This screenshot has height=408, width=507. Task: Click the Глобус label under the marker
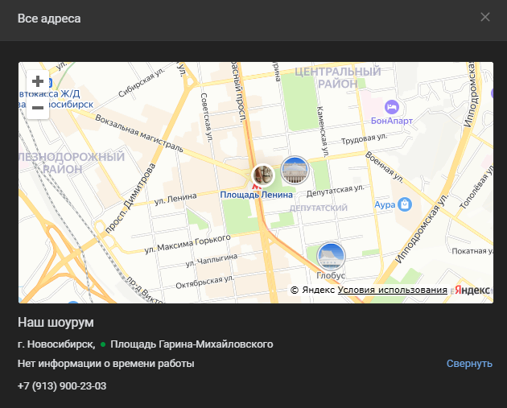click(x=331, y=275)
